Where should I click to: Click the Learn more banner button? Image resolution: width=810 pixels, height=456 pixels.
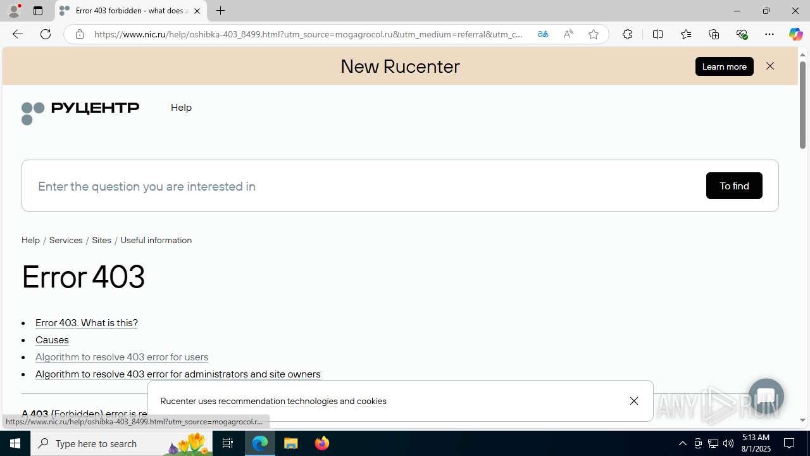(724, 66)
